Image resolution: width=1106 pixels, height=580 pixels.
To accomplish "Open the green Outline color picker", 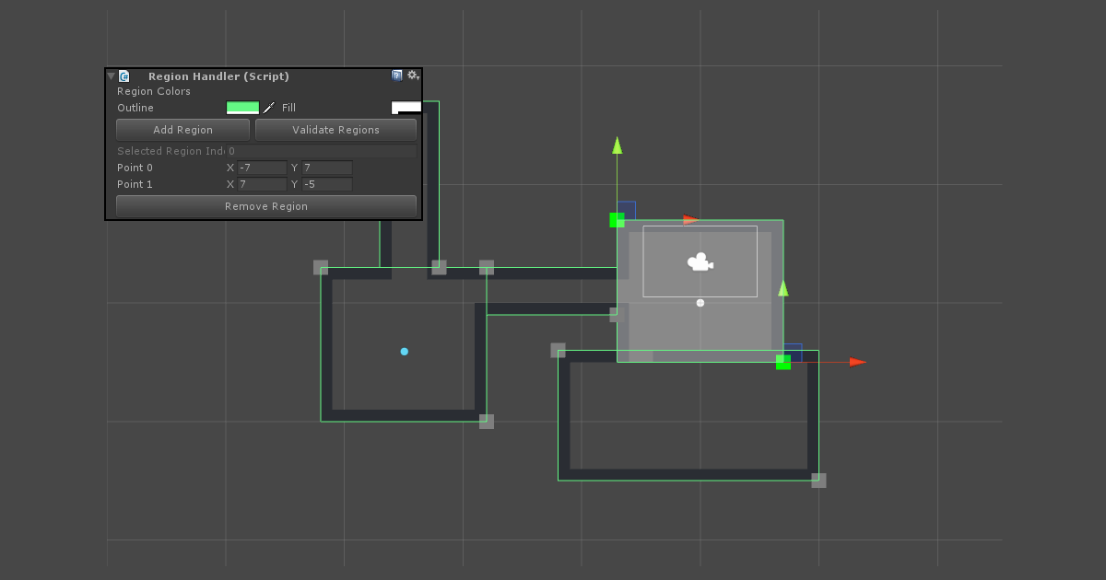I will pyautogui.click(x=241, y=108).
